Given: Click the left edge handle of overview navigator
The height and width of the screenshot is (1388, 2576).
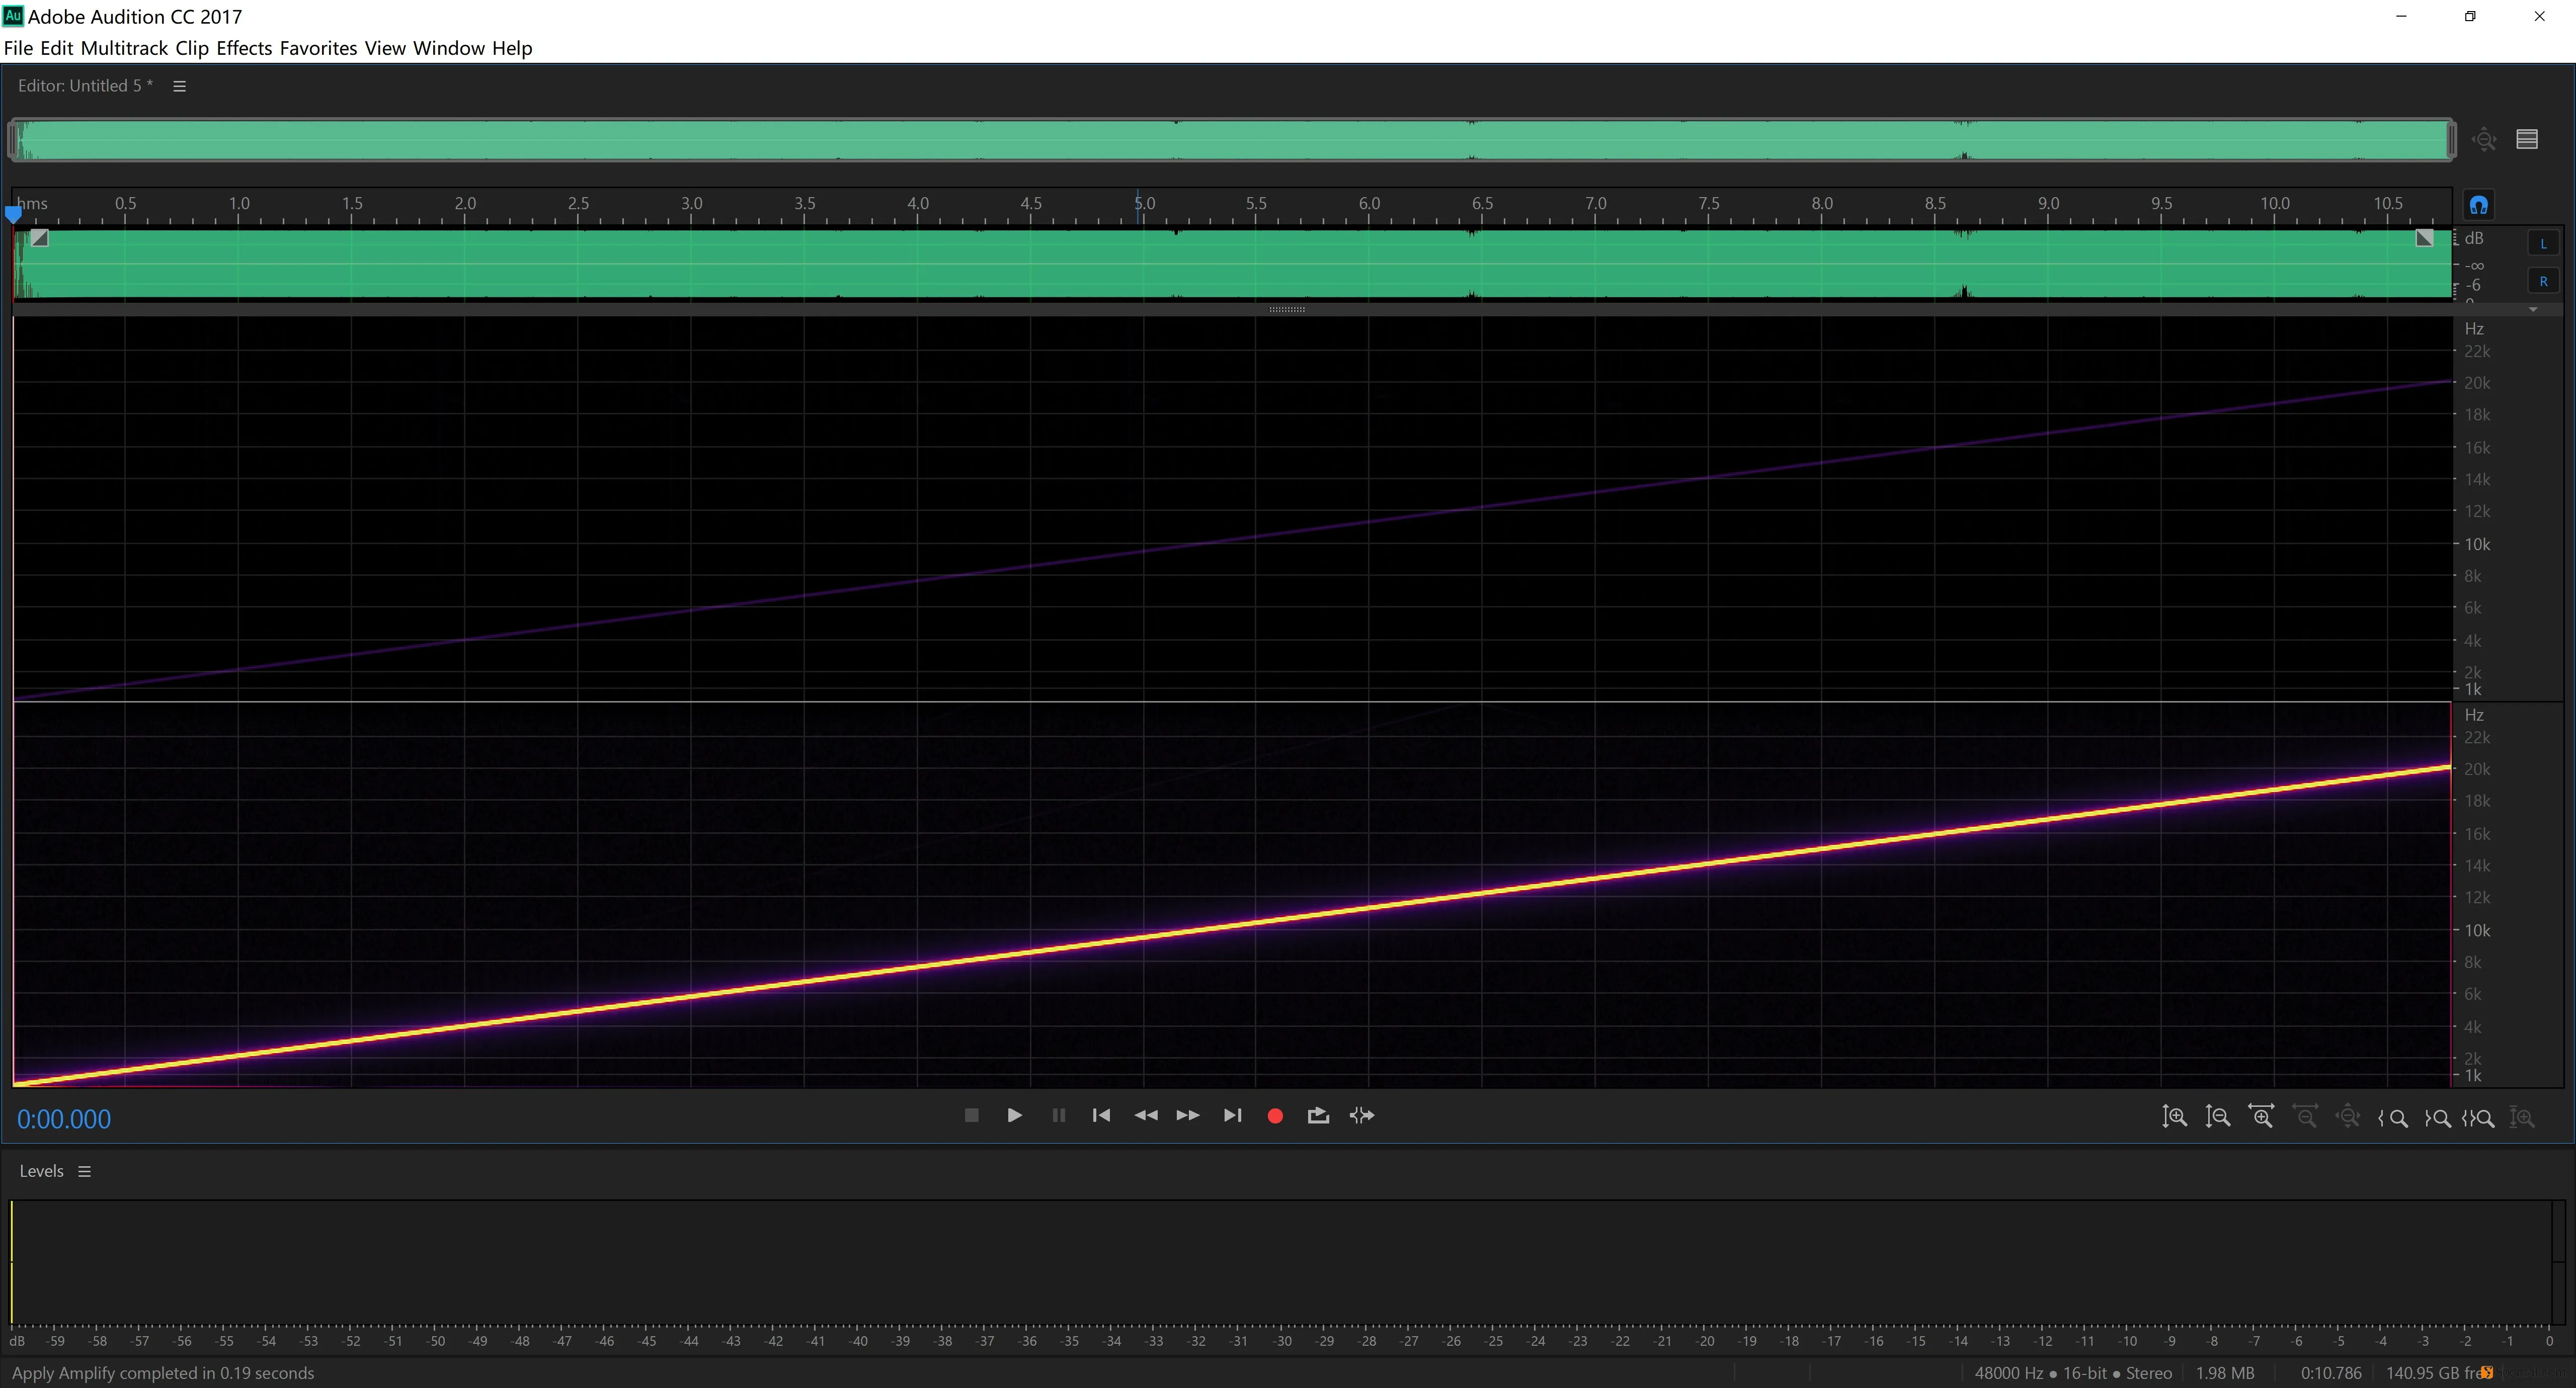Looking at the screenshot, I should pos(13,140).
